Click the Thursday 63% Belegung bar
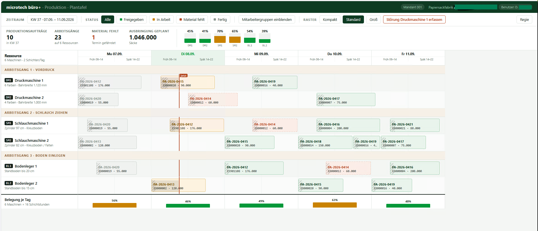Screen dimensions: 538x231 tap(335, 205)
